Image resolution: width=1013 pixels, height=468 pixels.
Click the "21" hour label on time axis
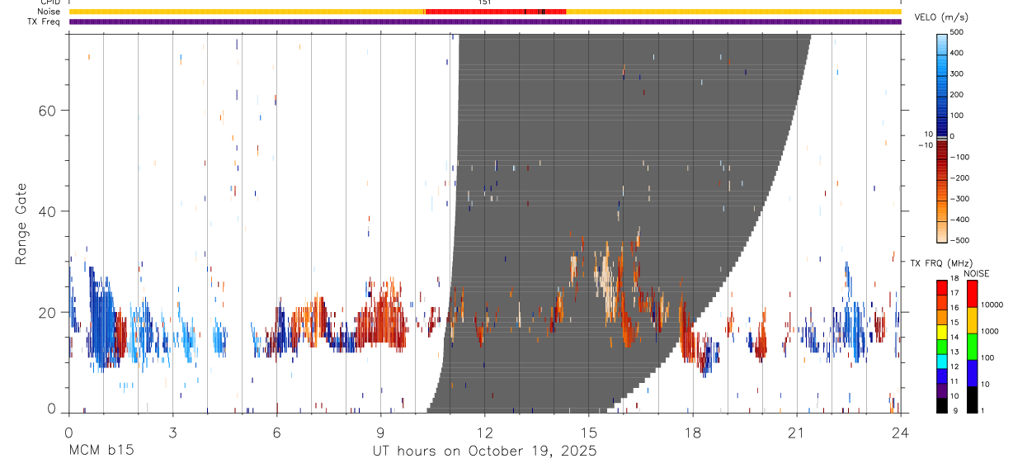tap(797, 432)
